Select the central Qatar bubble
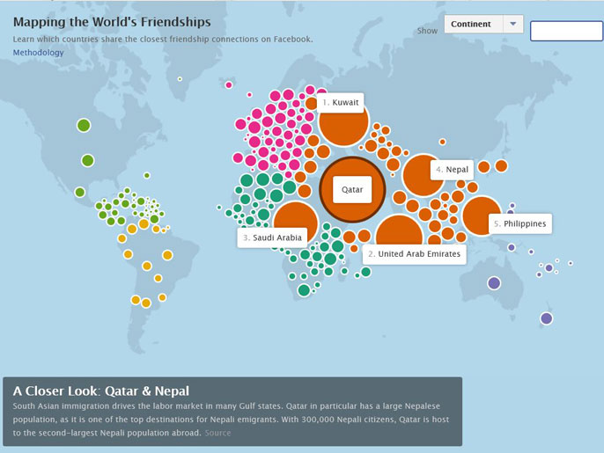 (351, 189)
